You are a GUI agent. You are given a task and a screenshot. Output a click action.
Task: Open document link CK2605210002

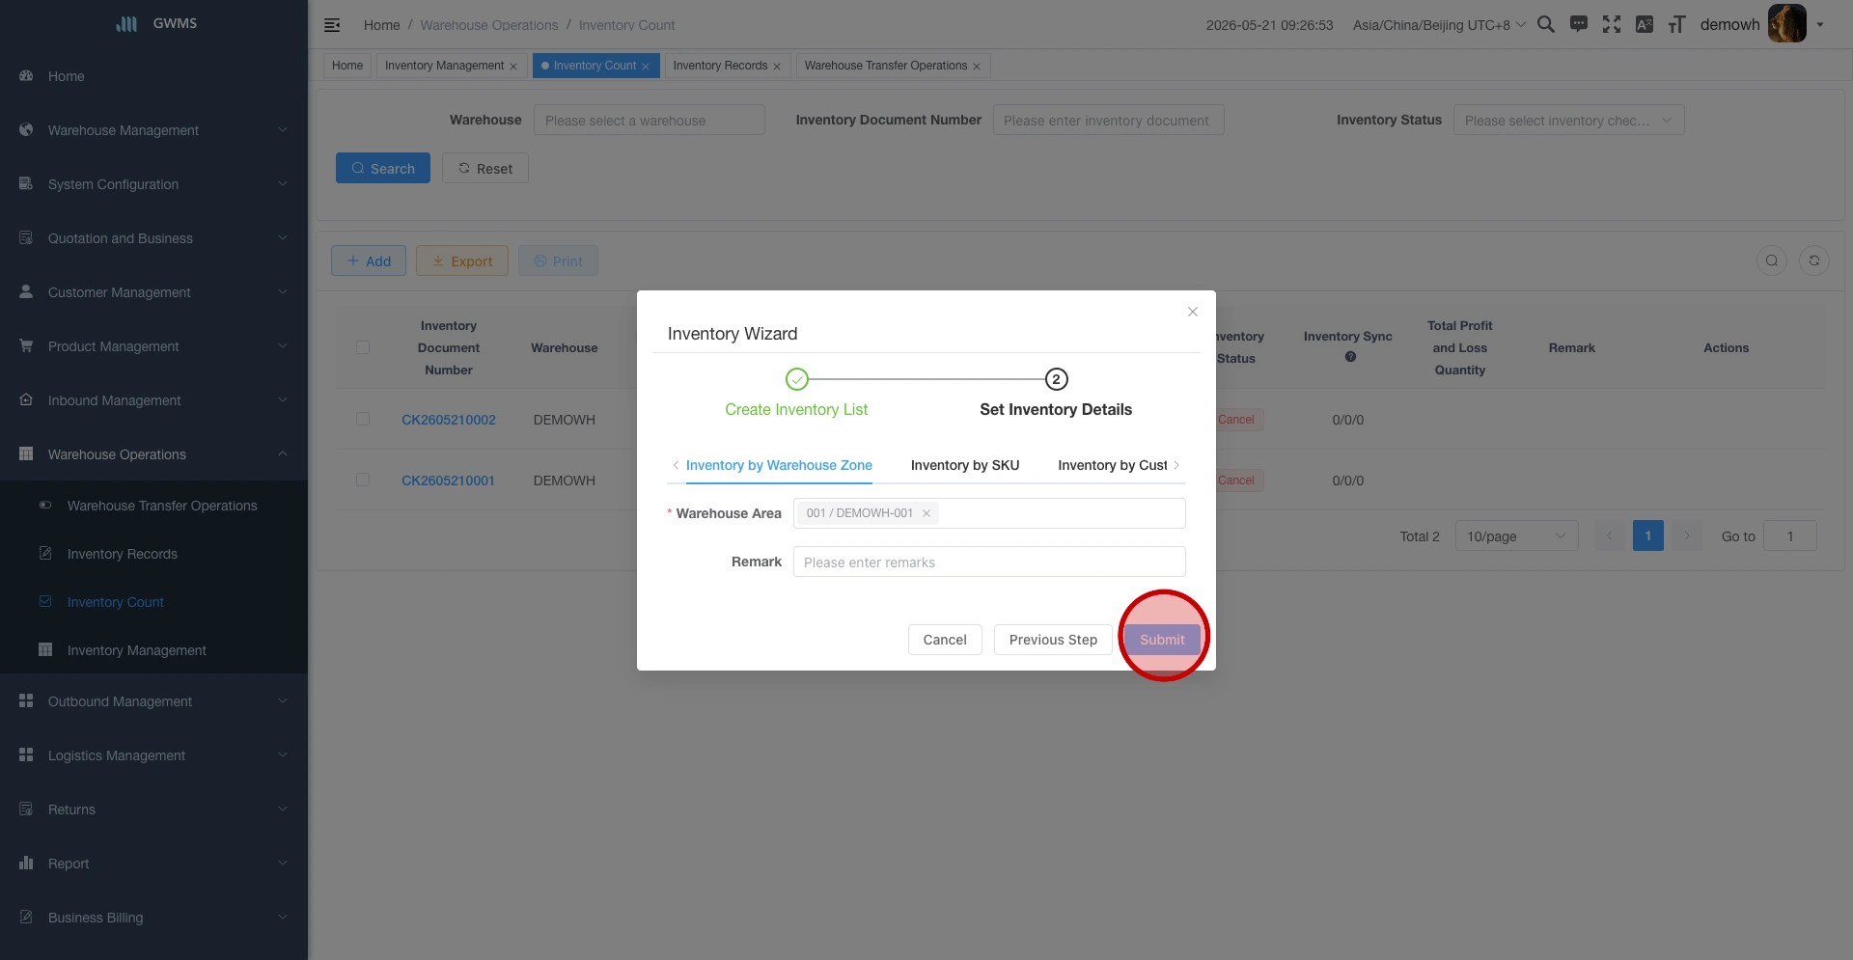coord(449,420)
